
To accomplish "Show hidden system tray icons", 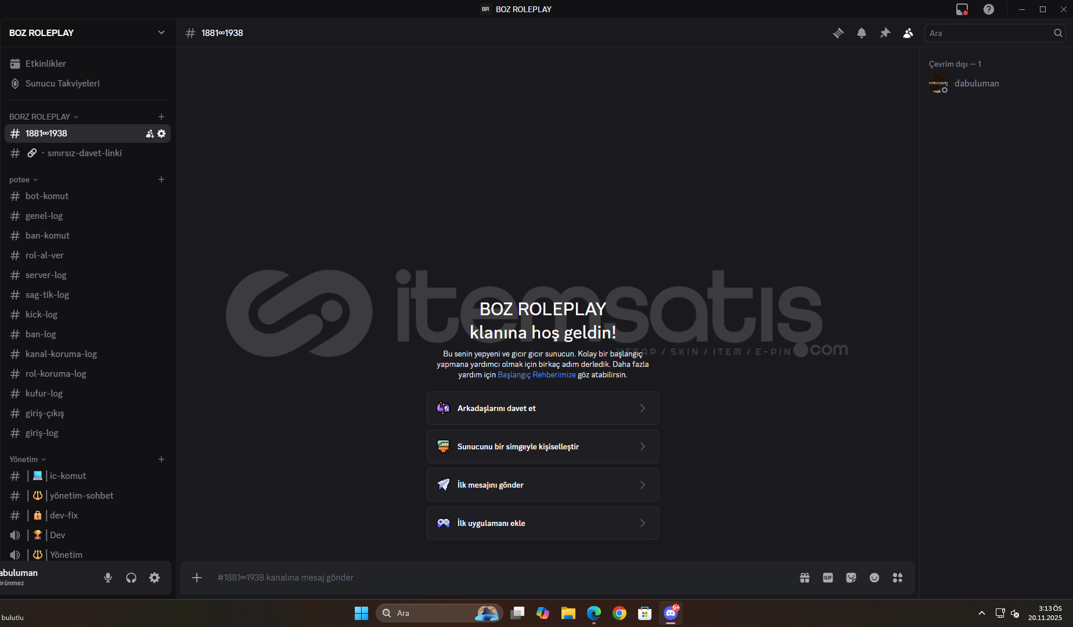I will (x=982, y=613).
